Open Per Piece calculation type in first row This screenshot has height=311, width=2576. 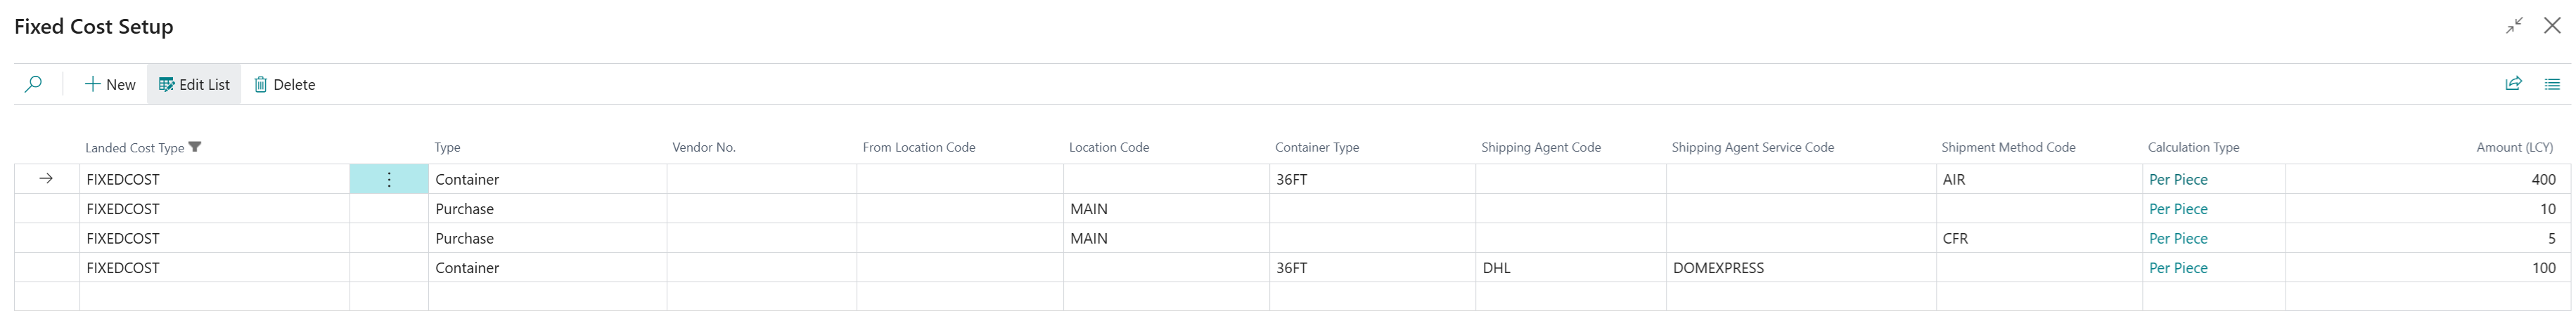click(x=2178, y=180)
